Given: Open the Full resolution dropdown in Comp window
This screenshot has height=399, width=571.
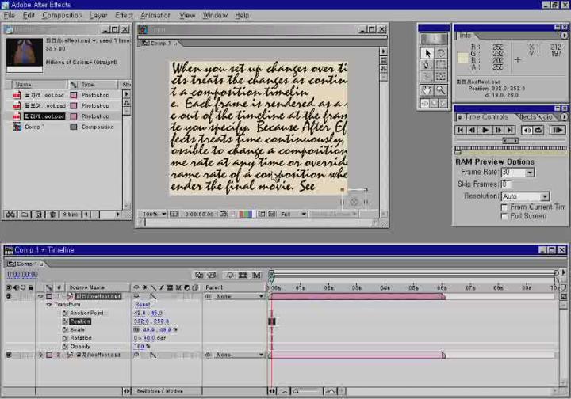Looking at the screenshot, I should tap(293, 214).
